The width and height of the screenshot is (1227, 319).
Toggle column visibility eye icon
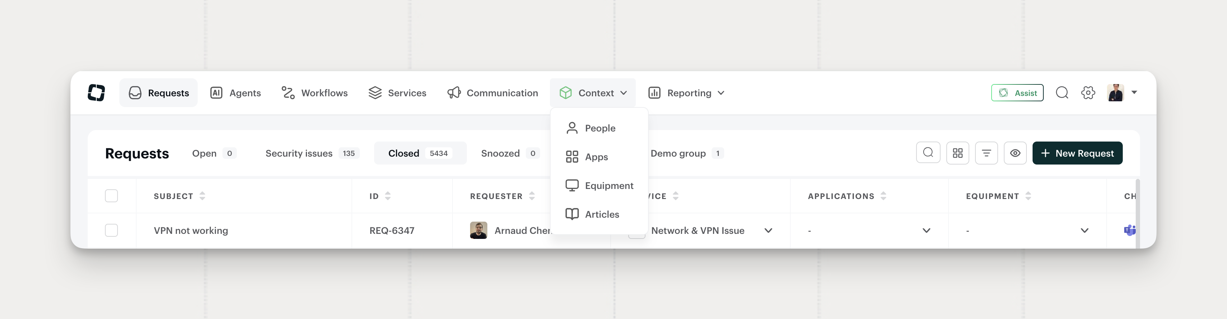point(1015,153)
